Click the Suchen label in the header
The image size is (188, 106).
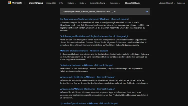tap(180, 3)
